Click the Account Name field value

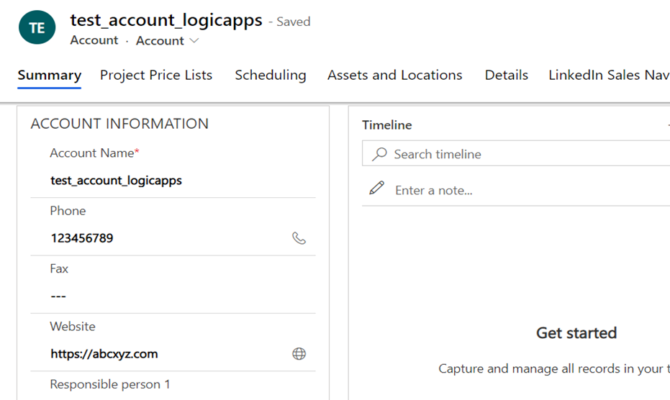(117, 181)
